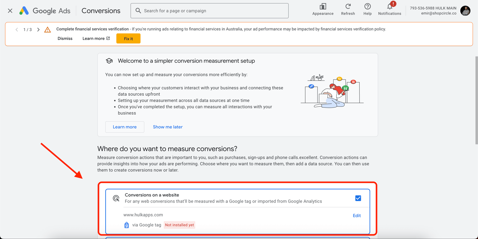This screenshot has width=478, height=239.
Task: Click the Google tag icon
Action: [127, 225]
